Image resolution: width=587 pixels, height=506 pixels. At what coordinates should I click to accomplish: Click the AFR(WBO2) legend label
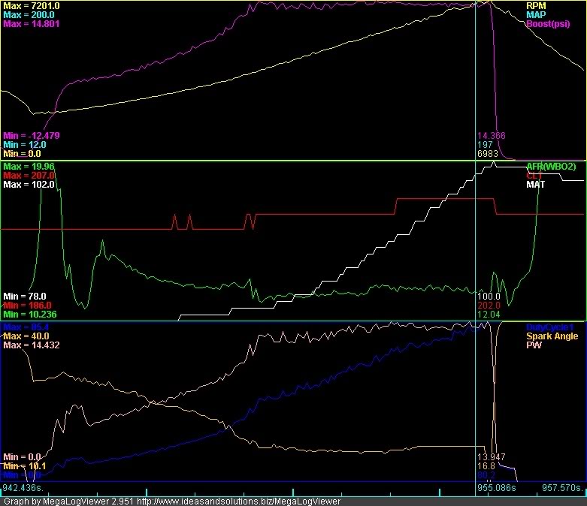coord(551,167)
